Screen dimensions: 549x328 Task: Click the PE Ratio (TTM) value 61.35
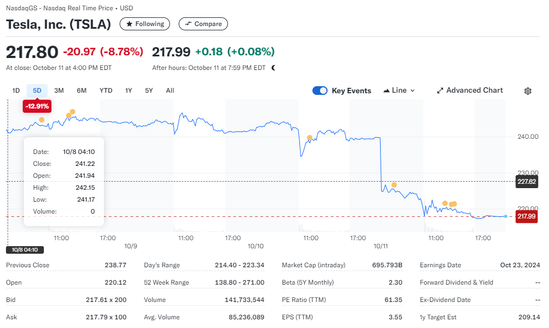click(x=393, y=300)
